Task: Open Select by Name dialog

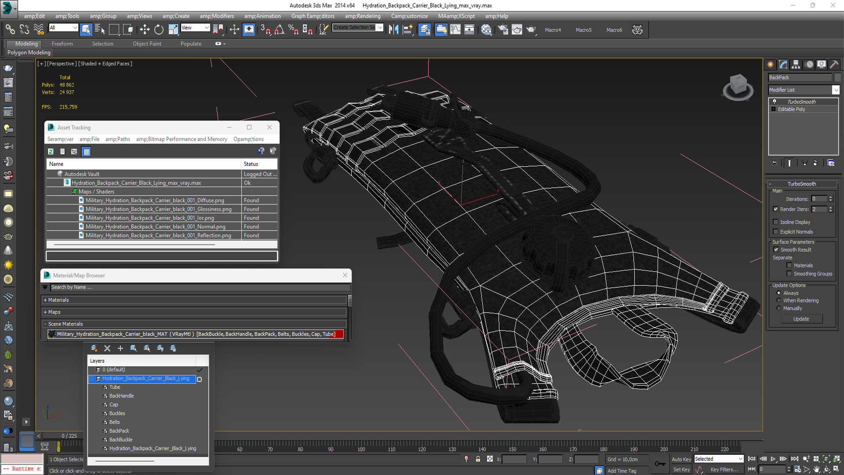Action: [100, 29]
